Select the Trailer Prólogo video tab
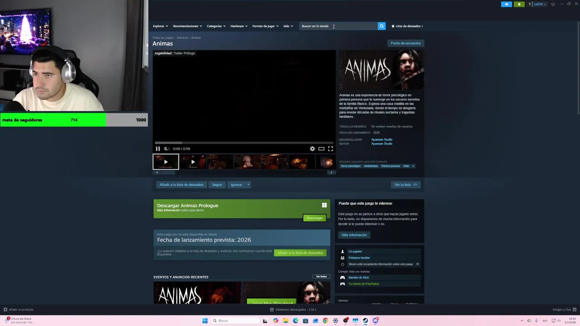Image resolution: width=580 pixels, height=326 pixels. (184, 53)
